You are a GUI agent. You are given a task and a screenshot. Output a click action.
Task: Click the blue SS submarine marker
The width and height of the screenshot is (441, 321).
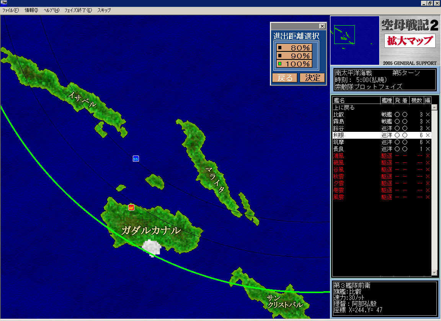pos(136,159)
